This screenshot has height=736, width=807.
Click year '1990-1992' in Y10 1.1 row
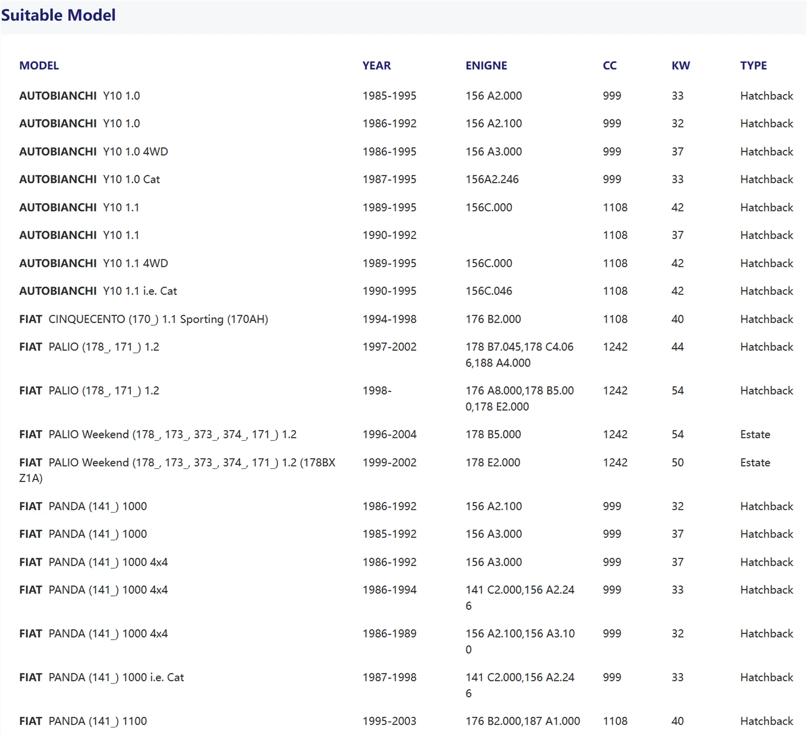pos(389,235)
